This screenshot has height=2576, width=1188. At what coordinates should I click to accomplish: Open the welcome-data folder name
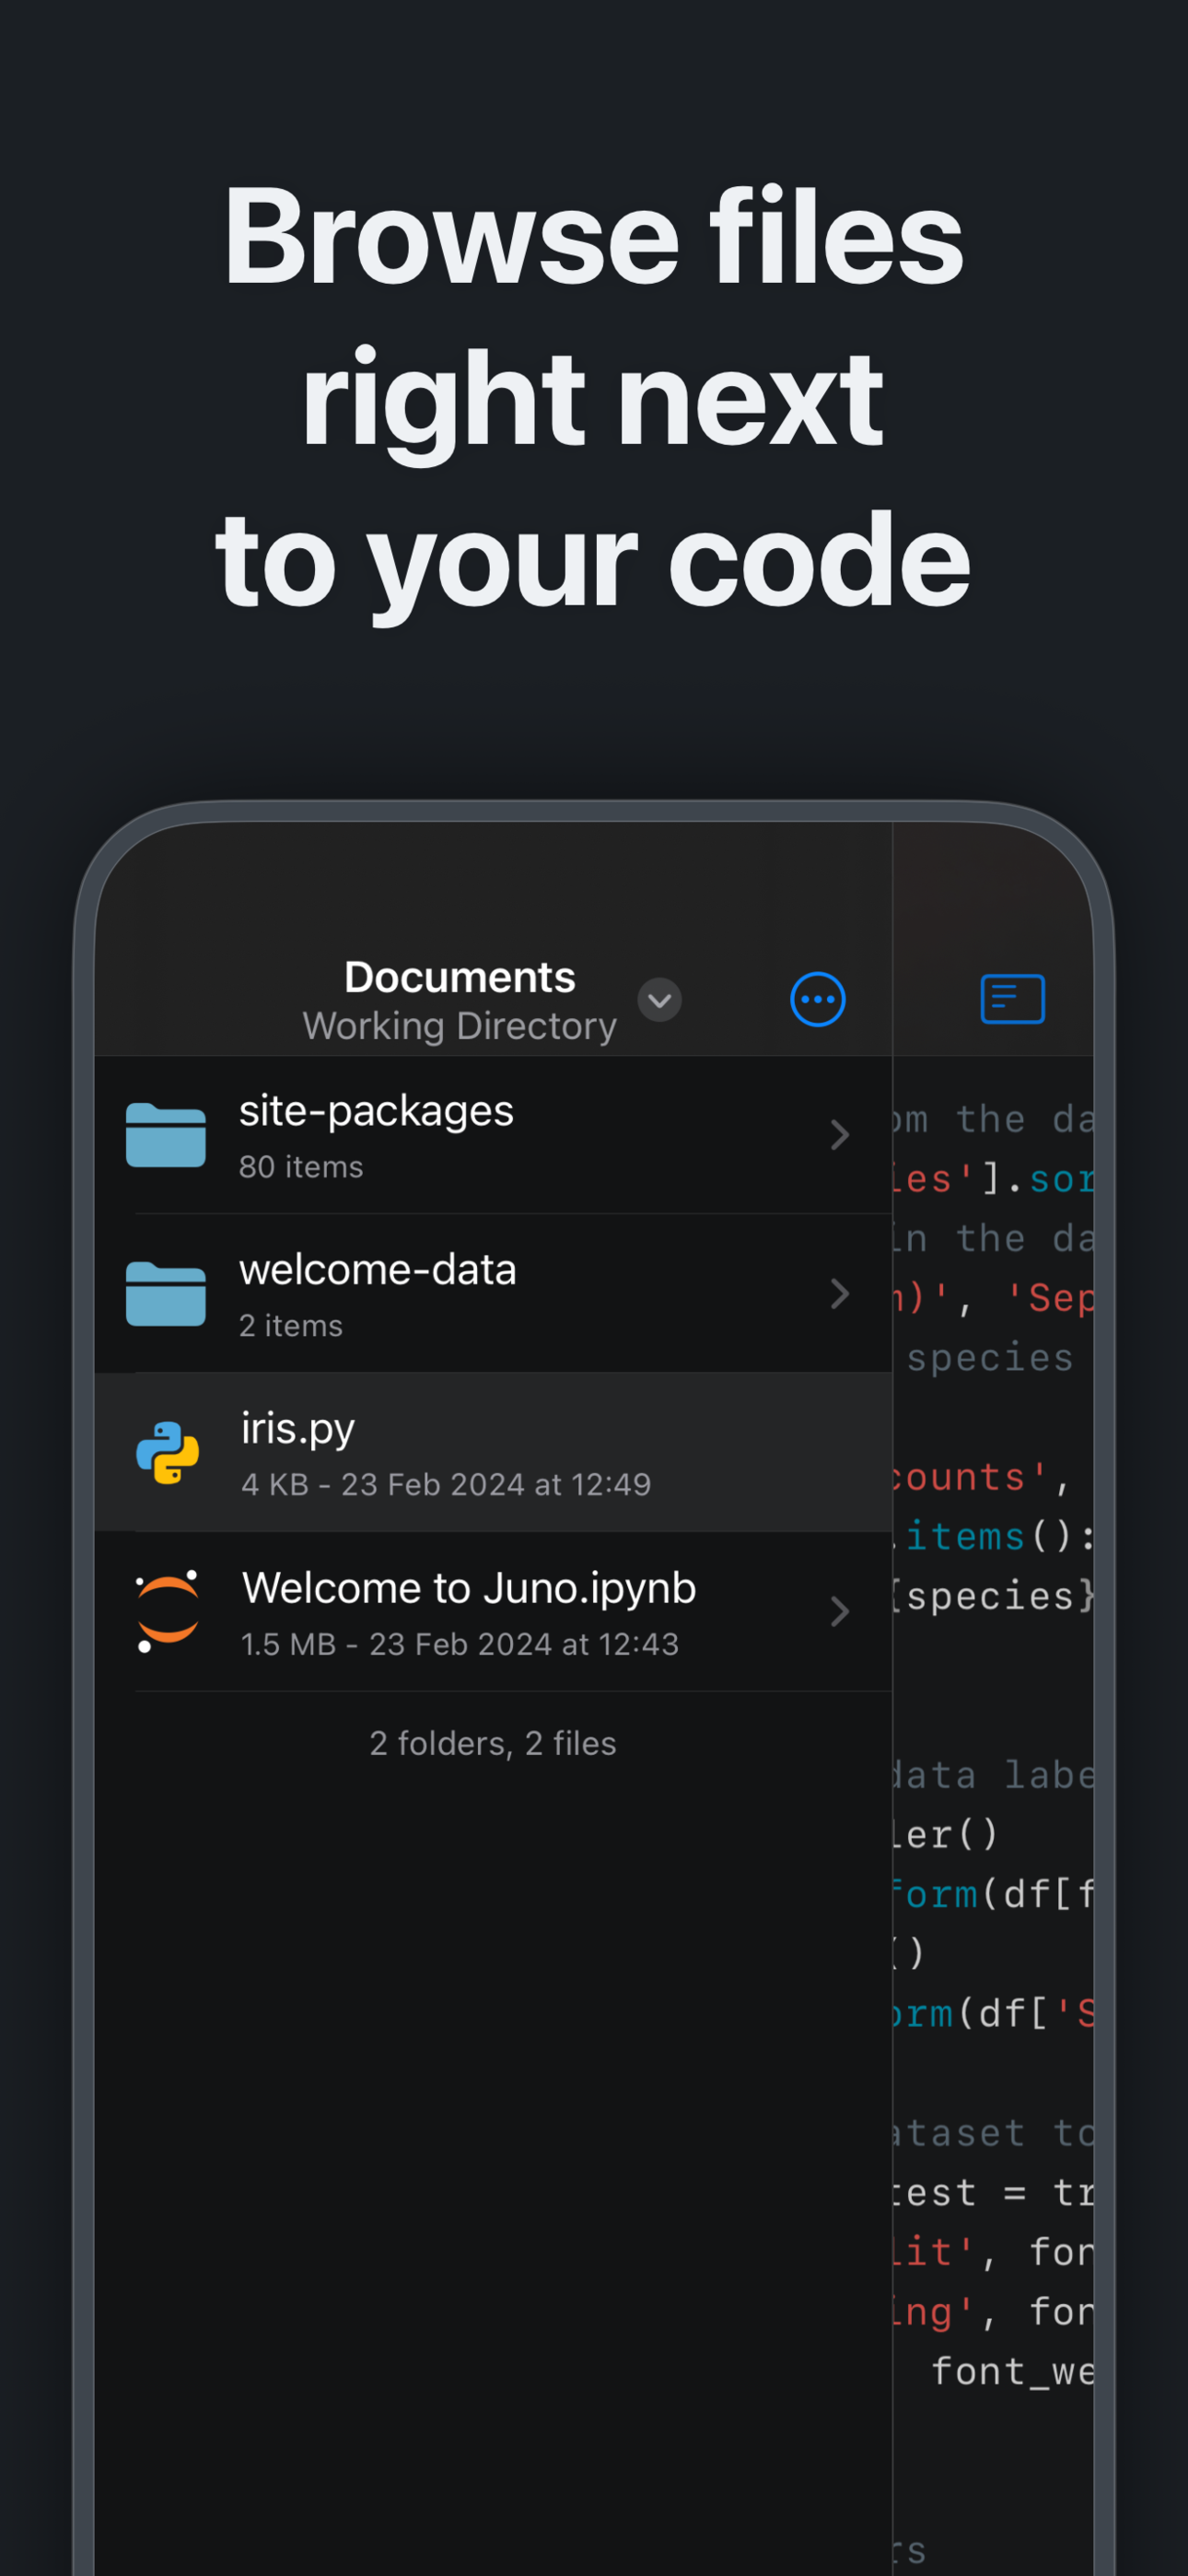point(377,1270)
